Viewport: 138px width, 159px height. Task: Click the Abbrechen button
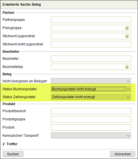pyautogui.click(x=123, y=154)
